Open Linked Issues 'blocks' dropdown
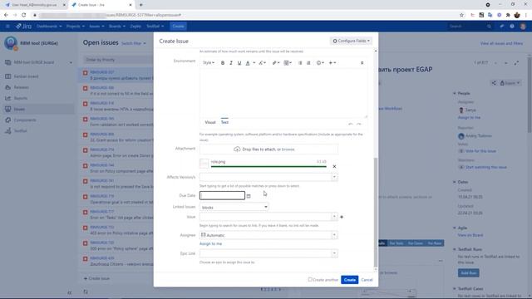This screenshot has width=532, height=299. [234, 207]
